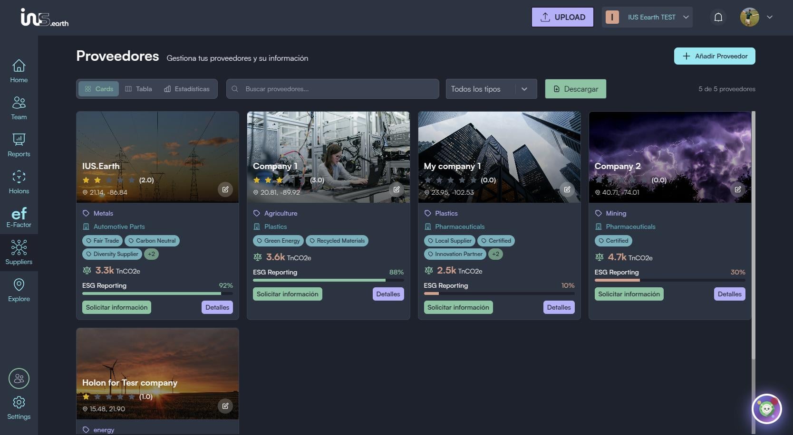
Task: Edit the Company 1 supplier card
Action: [x=396, y=189]
